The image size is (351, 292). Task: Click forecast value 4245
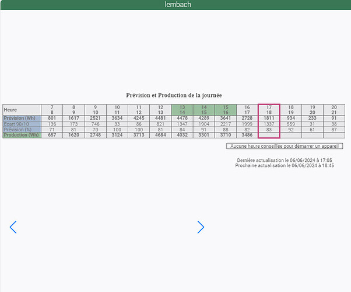click(x=139, y=118)
